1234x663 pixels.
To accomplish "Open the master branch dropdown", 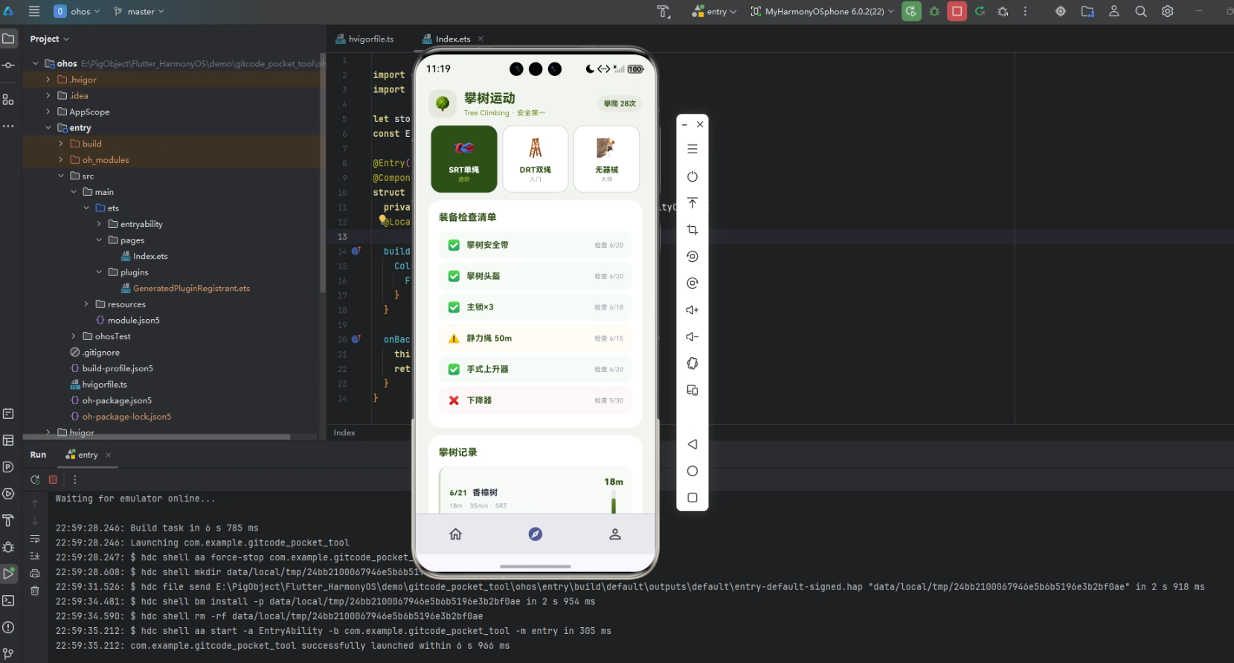I will (x=139, y=11).
